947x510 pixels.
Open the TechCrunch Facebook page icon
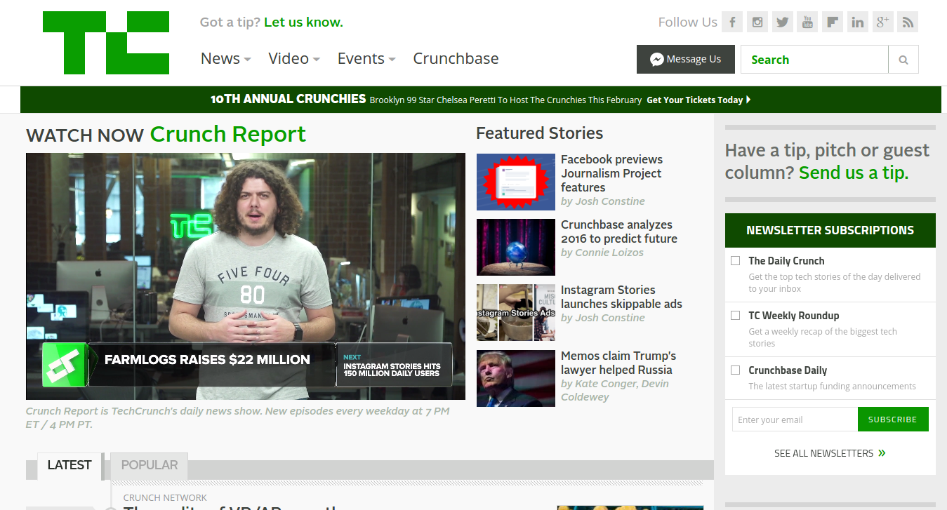(x=732, y=22)
